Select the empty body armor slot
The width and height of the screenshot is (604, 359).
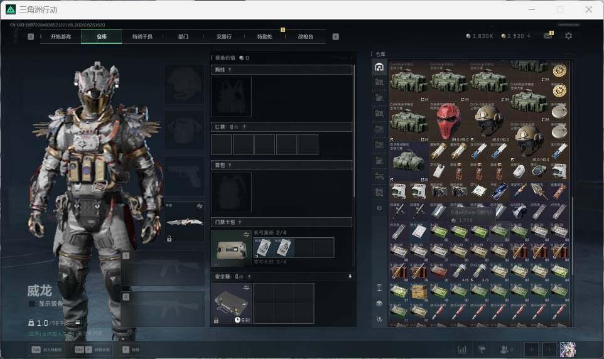pyautogui.click(x=185, y=130)
